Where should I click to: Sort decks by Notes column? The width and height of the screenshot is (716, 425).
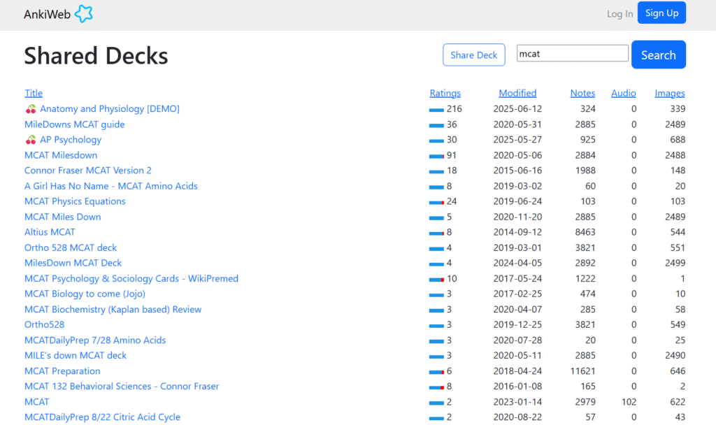coord(582,93)
